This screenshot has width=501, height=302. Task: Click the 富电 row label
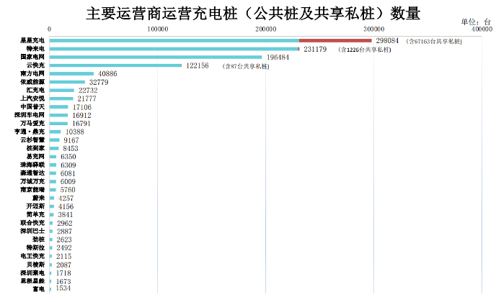(38, 289)
